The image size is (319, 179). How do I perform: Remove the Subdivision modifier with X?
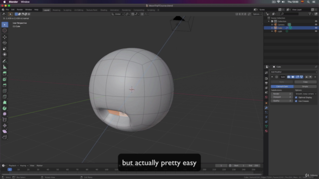315,77
